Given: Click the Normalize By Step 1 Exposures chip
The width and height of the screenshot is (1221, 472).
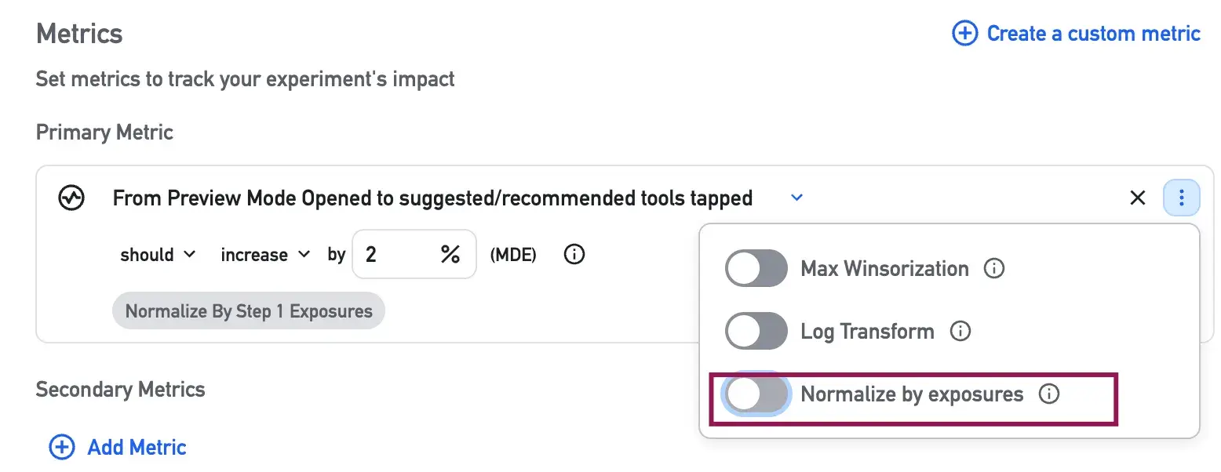Looking at the screenshot, I should 249,311.
